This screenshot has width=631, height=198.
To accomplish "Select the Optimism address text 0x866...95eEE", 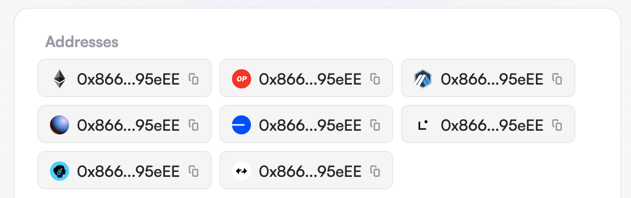I will 310,79.
